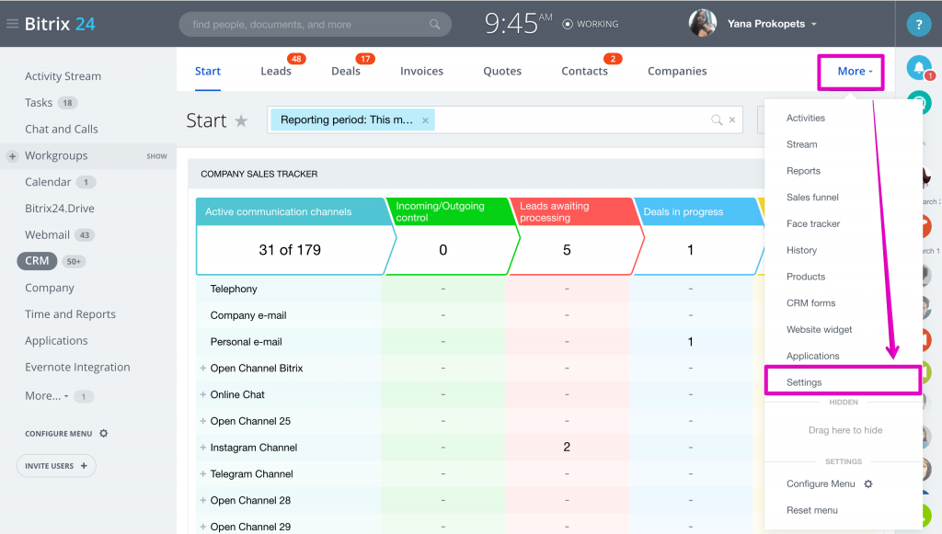Toggle the Working status indicator
The width and height of the screenshot is (942, 534).
pos(567,24)
